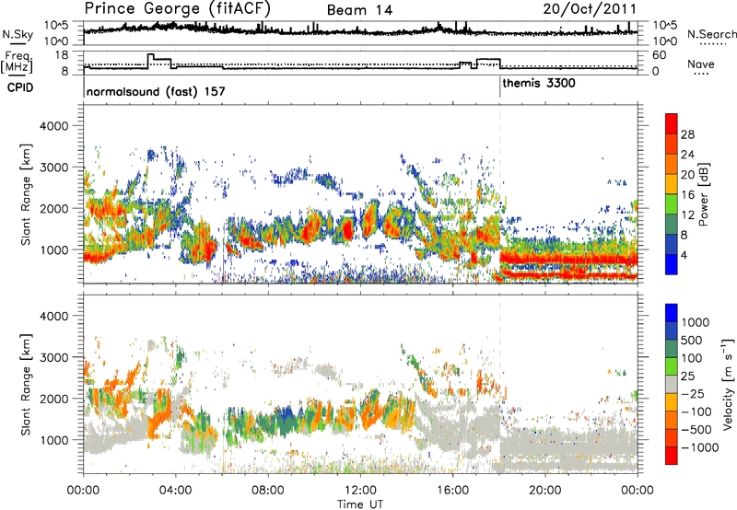The height and width of the screenshot is (510, 737).
Task: Click the "08:00" time tick label
Action: click(268, 491)
